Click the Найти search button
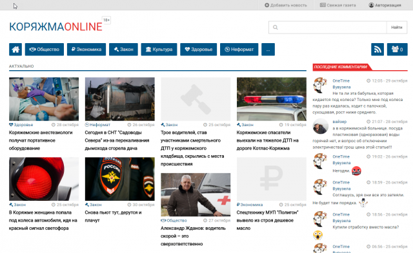This screenshot has width=413, height=253. pos(396,27)
